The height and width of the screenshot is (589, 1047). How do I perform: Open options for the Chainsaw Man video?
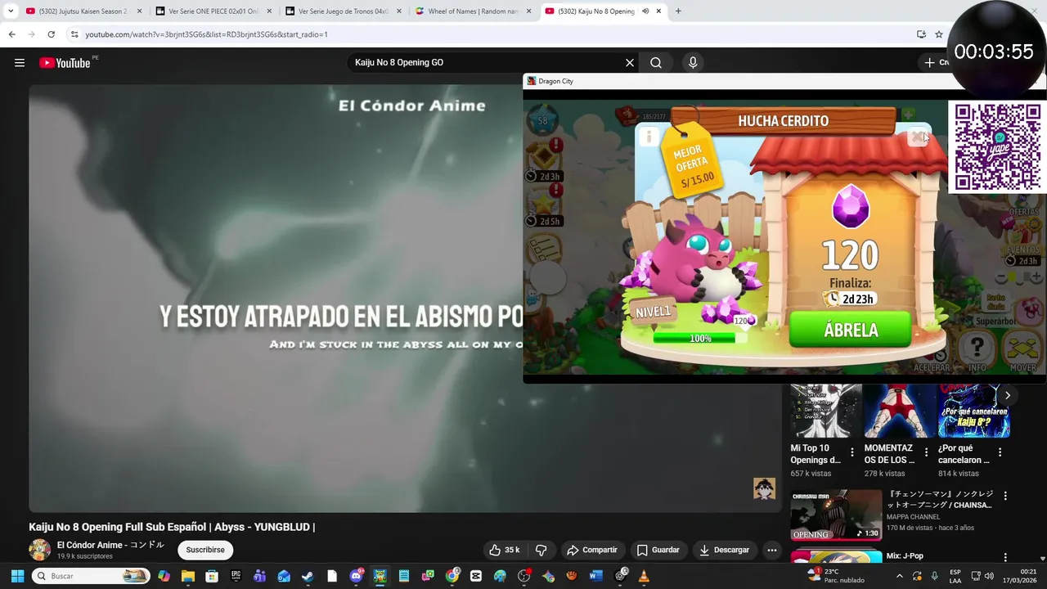pos(1005,496)
